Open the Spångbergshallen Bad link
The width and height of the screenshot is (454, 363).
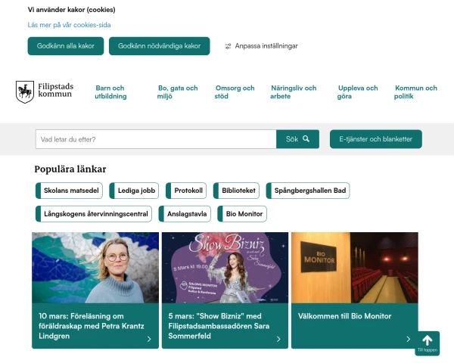coord(310,191)
